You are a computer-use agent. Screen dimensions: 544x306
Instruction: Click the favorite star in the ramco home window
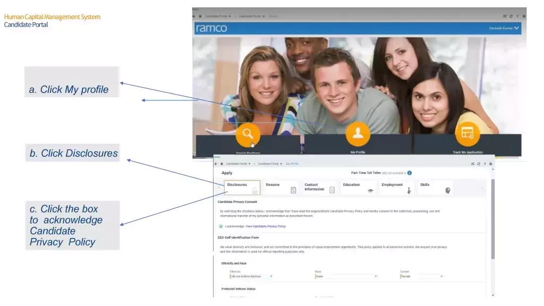pos(200,16)
